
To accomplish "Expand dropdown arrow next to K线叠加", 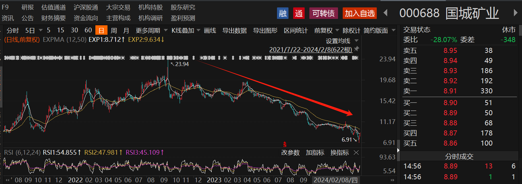I will [x=198, y=30].
